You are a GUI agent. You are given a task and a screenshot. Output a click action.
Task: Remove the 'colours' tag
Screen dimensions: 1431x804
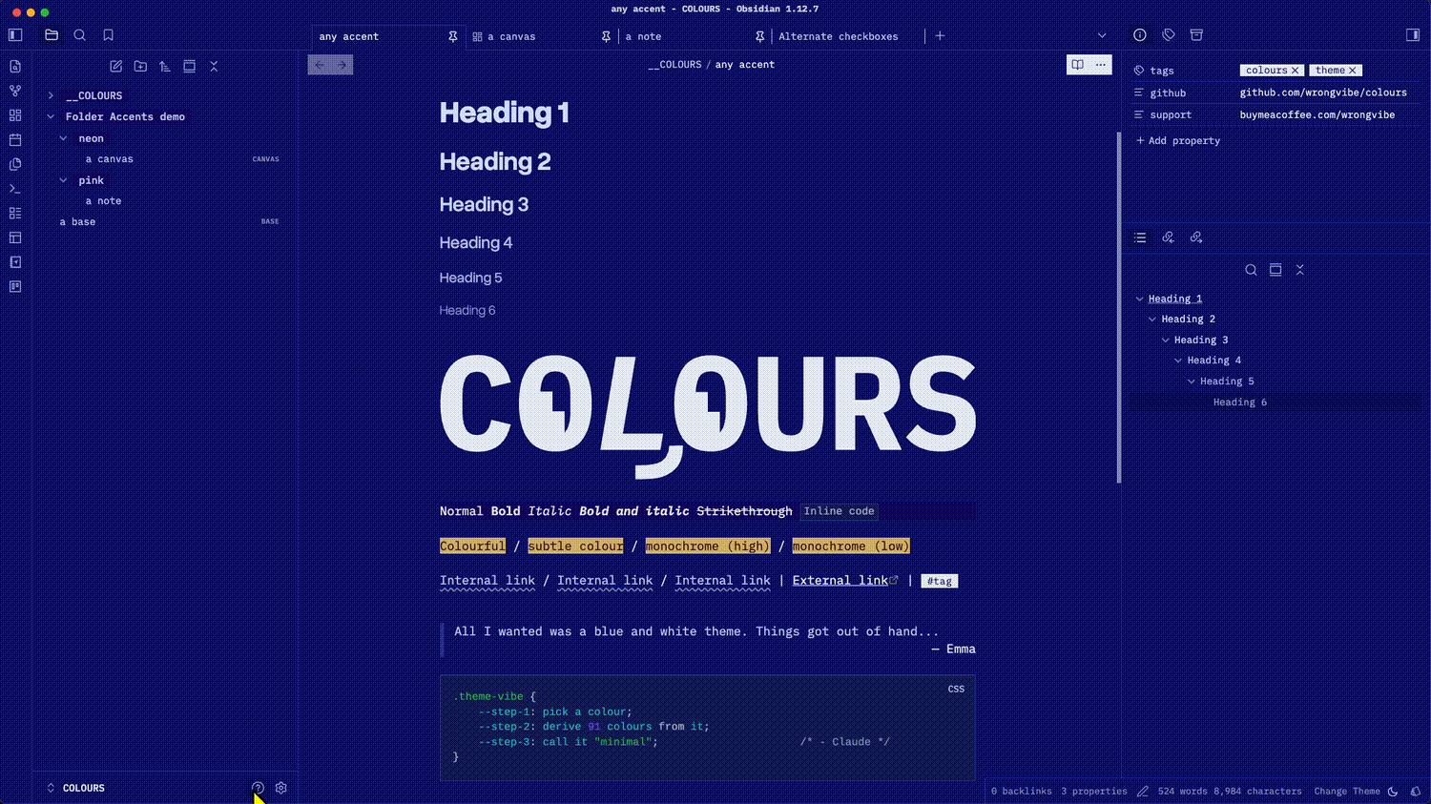(x=1295, y=71)
